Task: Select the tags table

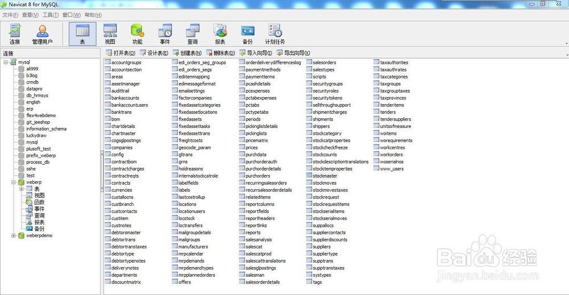Action: [317, 282]
